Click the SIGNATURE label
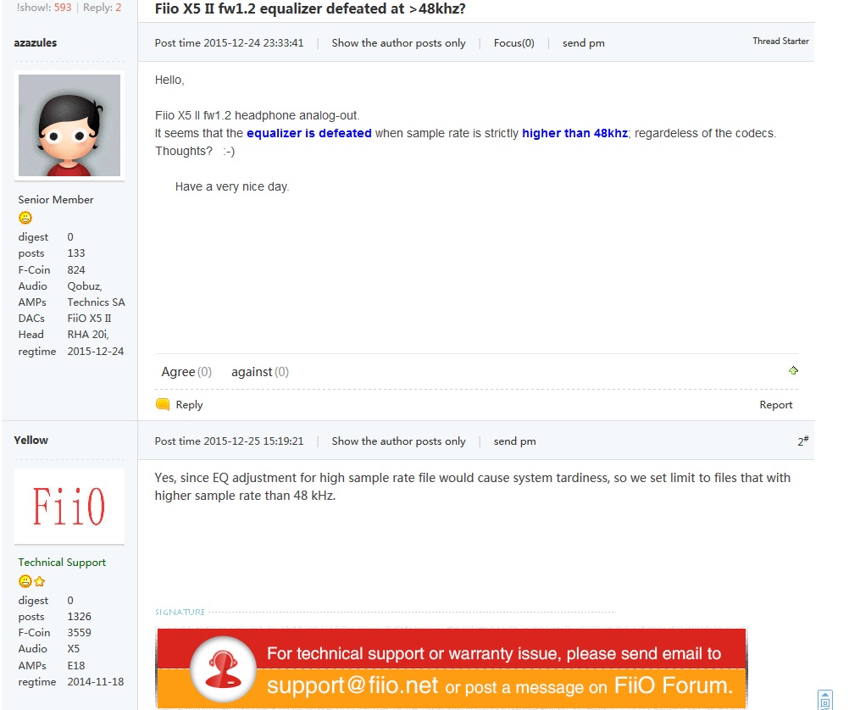849x710 pixels. coord(180,612)
